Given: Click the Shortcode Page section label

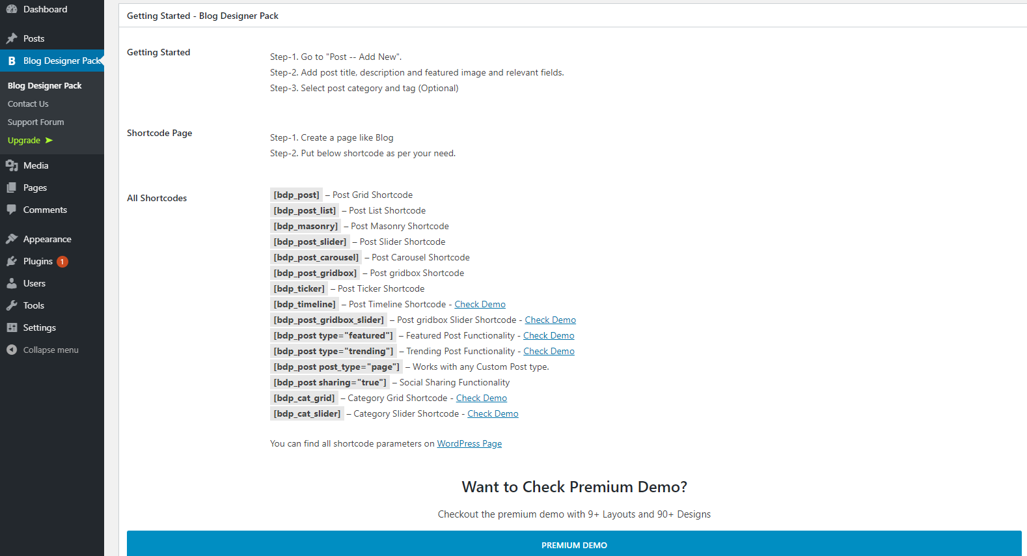Looking at the screenshot, I should (159, 133).
